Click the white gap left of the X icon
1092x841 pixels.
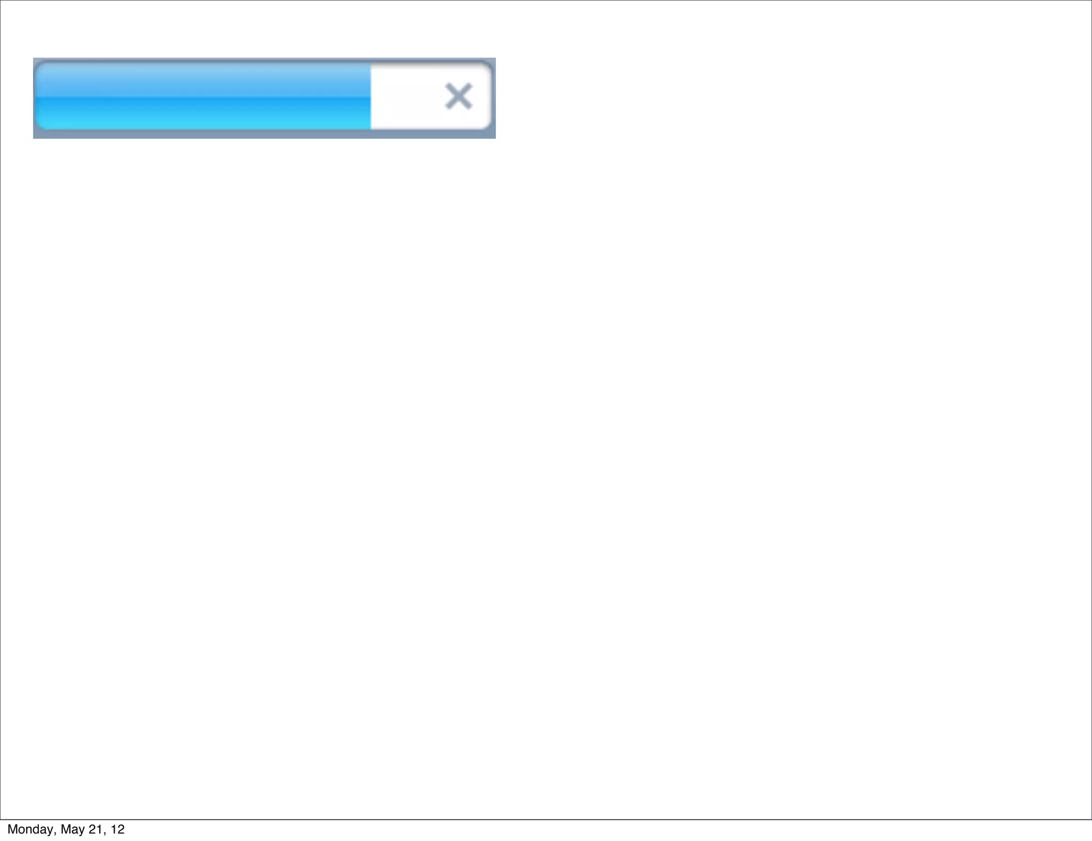coord(407,96)
